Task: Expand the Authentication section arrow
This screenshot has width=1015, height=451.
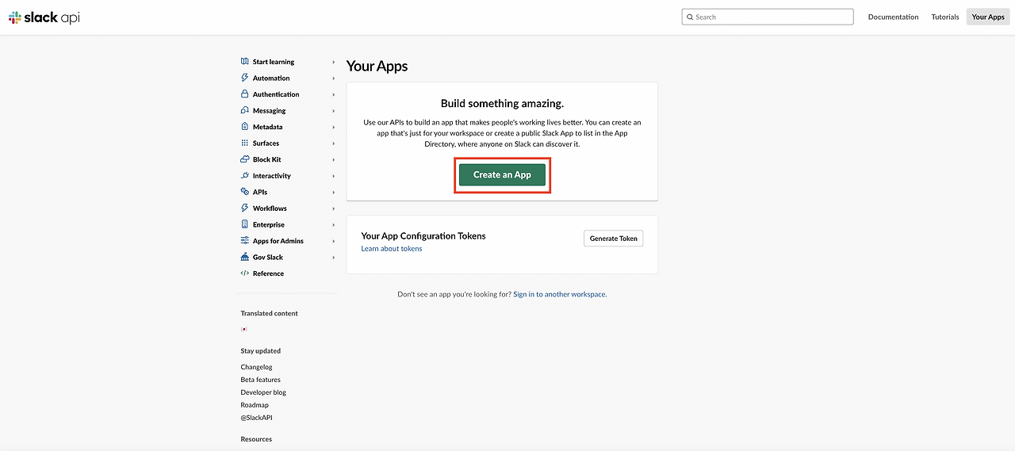Action: 334,94
